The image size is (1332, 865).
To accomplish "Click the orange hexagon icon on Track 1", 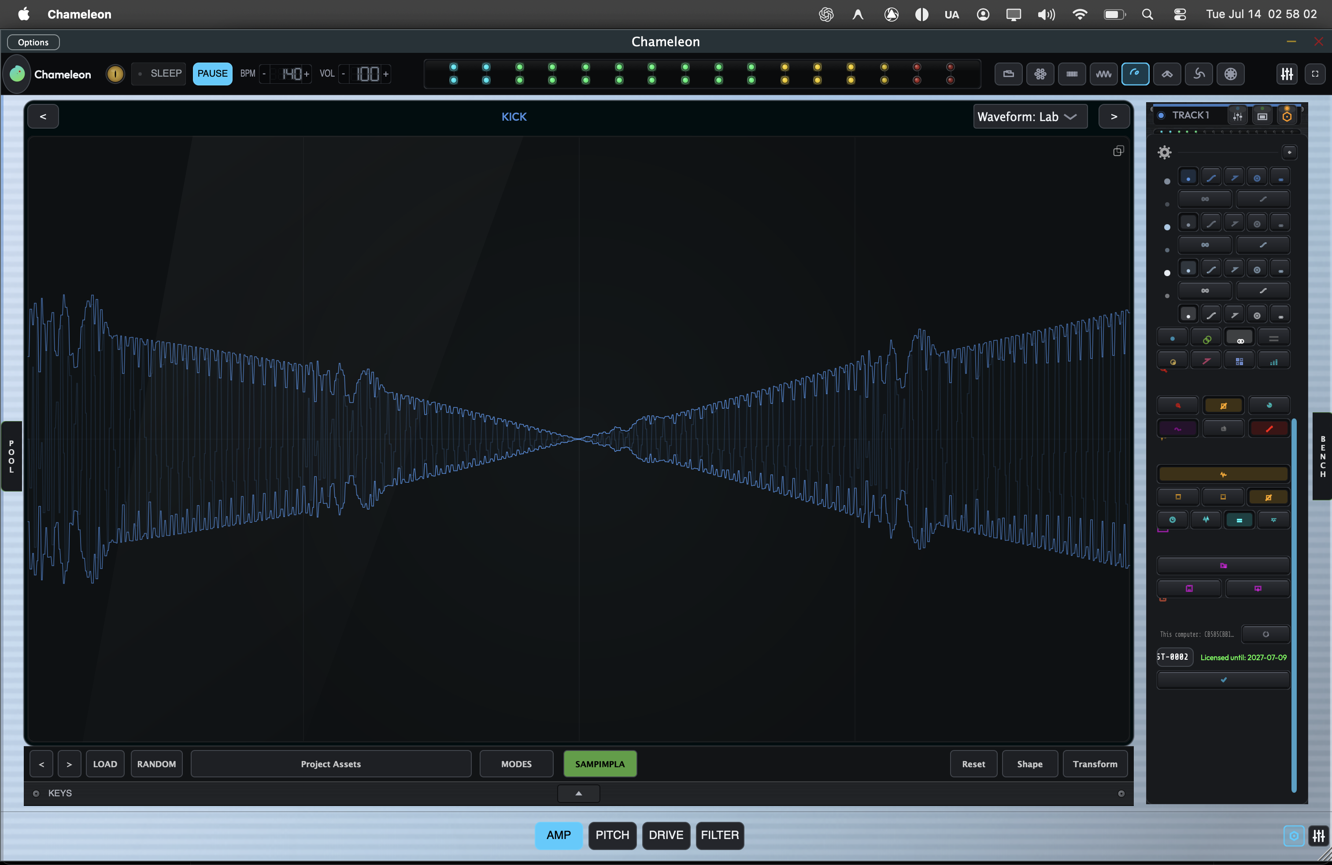I will point(1287,116).
